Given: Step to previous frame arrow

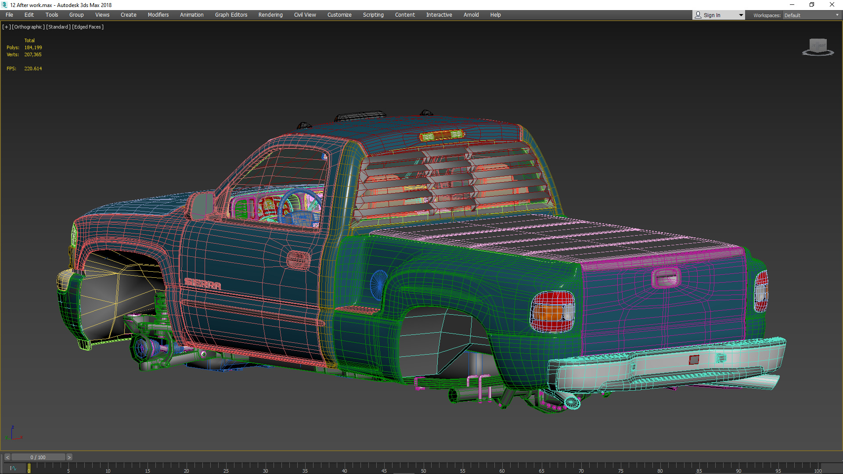Looking at the screenshot, I should (x=7, y=457).
